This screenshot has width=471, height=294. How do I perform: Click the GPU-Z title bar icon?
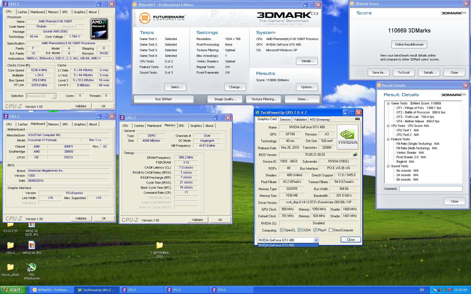(257, 112)
